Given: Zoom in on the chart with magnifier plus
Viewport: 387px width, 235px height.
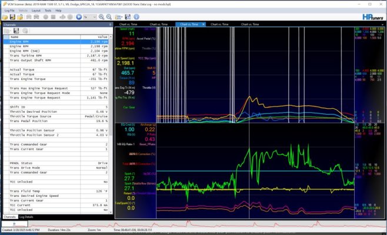Looking at the screenshot, I should (101, 17).
